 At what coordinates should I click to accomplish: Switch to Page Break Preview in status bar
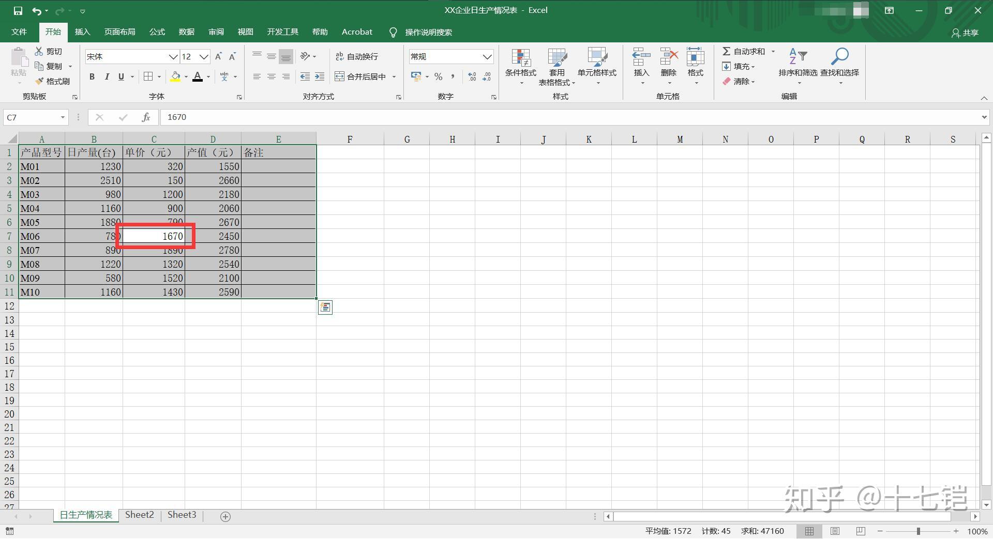coord(861,531)
